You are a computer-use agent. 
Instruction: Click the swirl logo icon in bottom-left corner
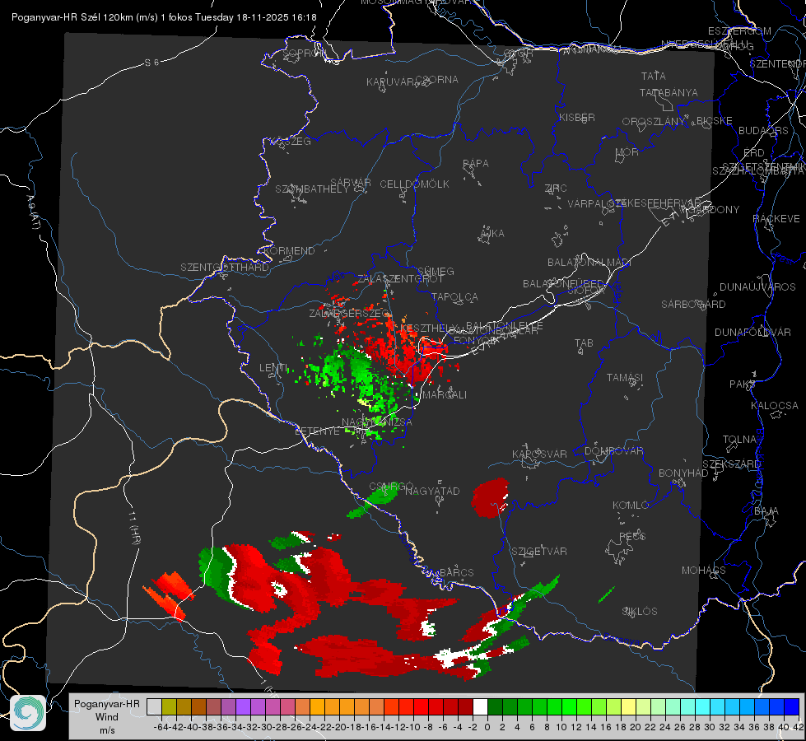[28, 713]
